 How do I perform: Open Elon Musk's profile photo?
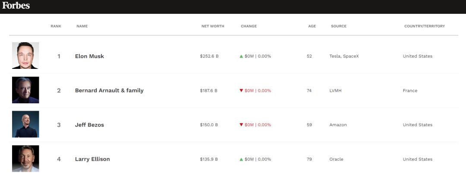tap(25, 56)
